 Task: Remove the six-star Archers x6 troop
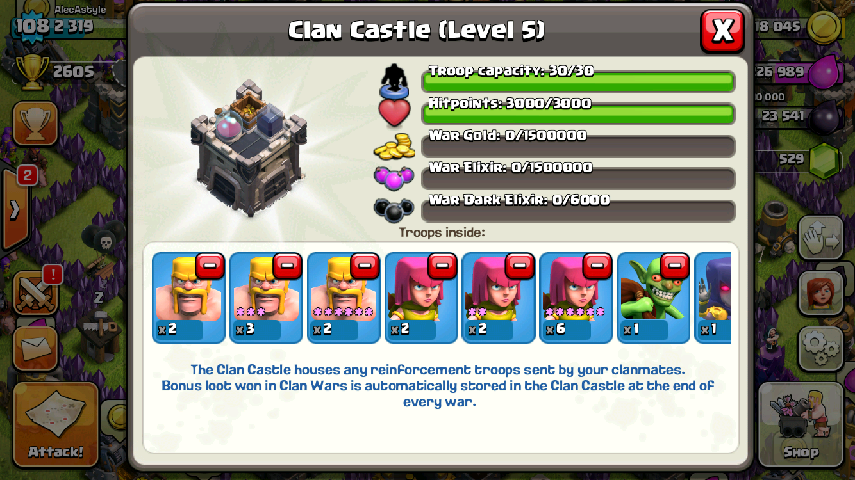(x=597, y=266)
